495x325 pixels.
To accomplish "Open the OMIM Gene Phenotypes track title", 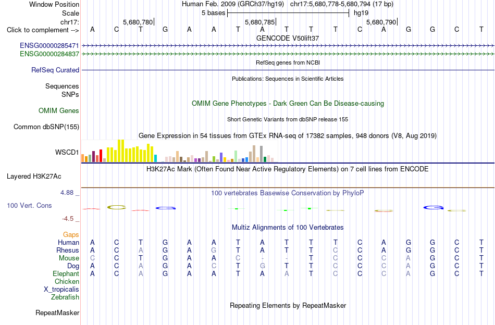I will (288, 104).
